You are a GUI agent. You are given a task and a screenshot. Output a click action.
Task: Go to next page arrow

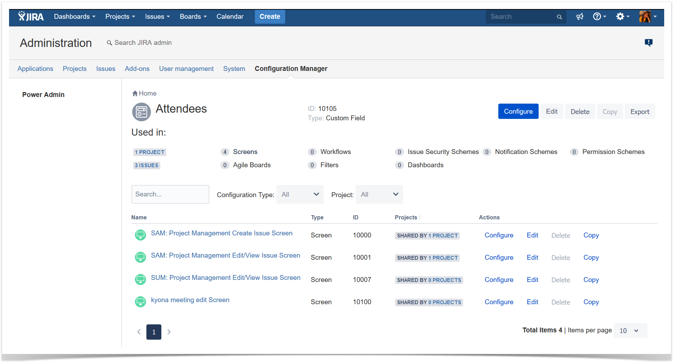tap(169, 332)
